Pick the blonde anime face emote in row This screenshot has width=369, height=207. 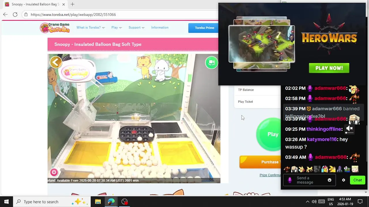355,169
